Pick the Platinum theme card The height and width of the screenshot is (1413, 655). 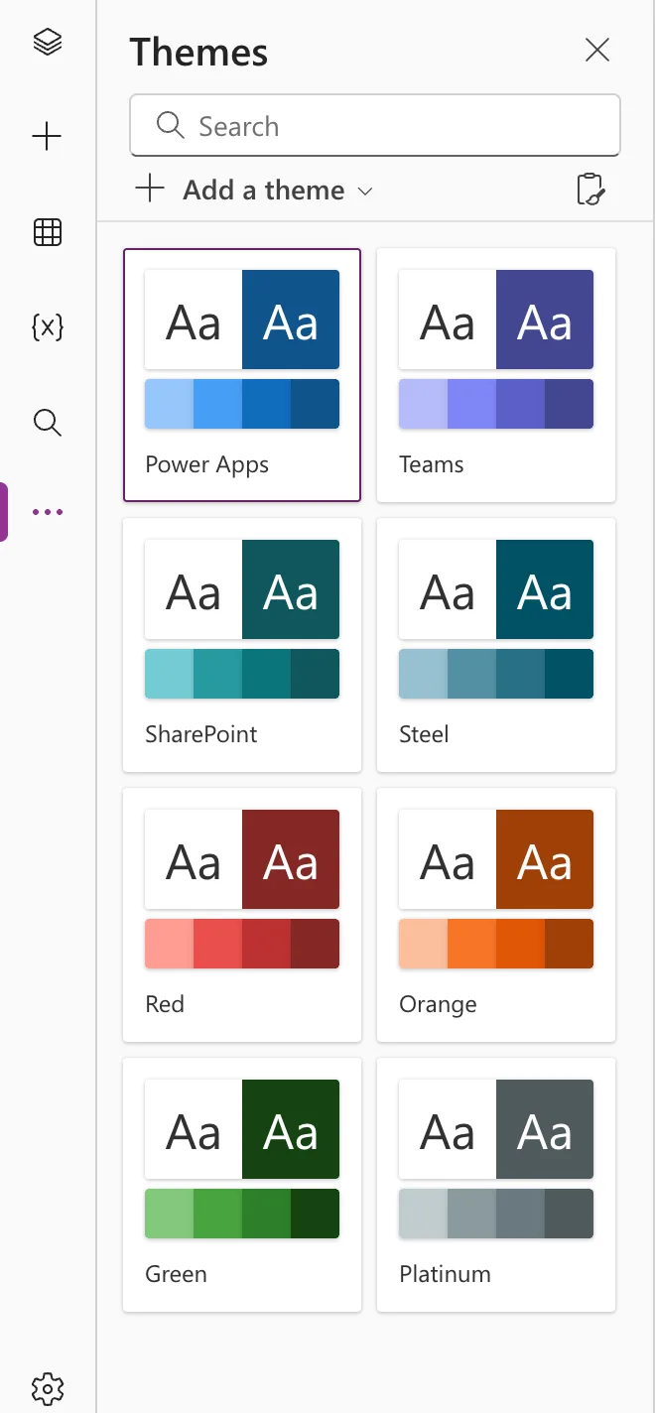(496, 1185)
